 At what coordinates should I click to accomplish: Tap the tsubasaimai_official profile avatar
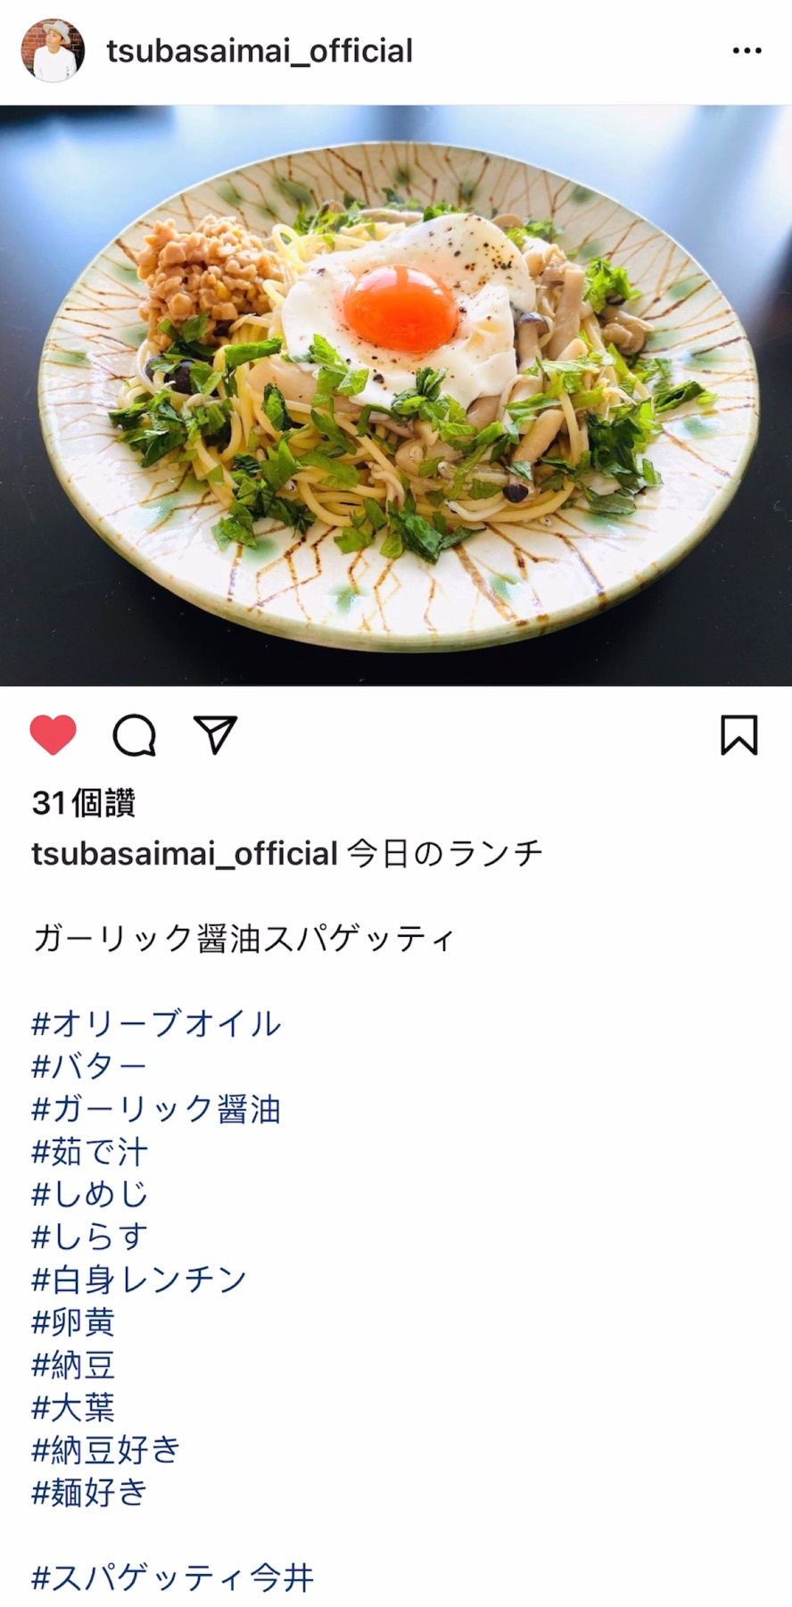[x=53, y=51]
